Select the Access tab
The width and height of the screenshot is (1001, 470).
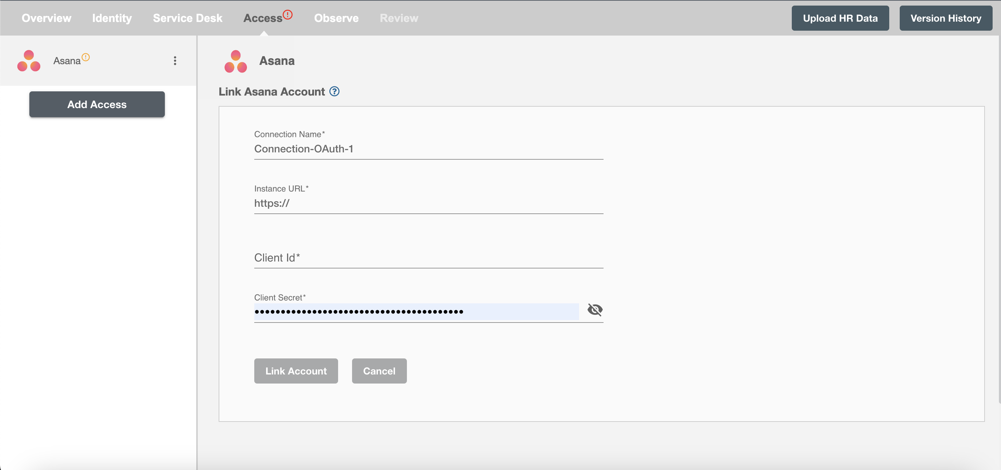tap(263, 18)
